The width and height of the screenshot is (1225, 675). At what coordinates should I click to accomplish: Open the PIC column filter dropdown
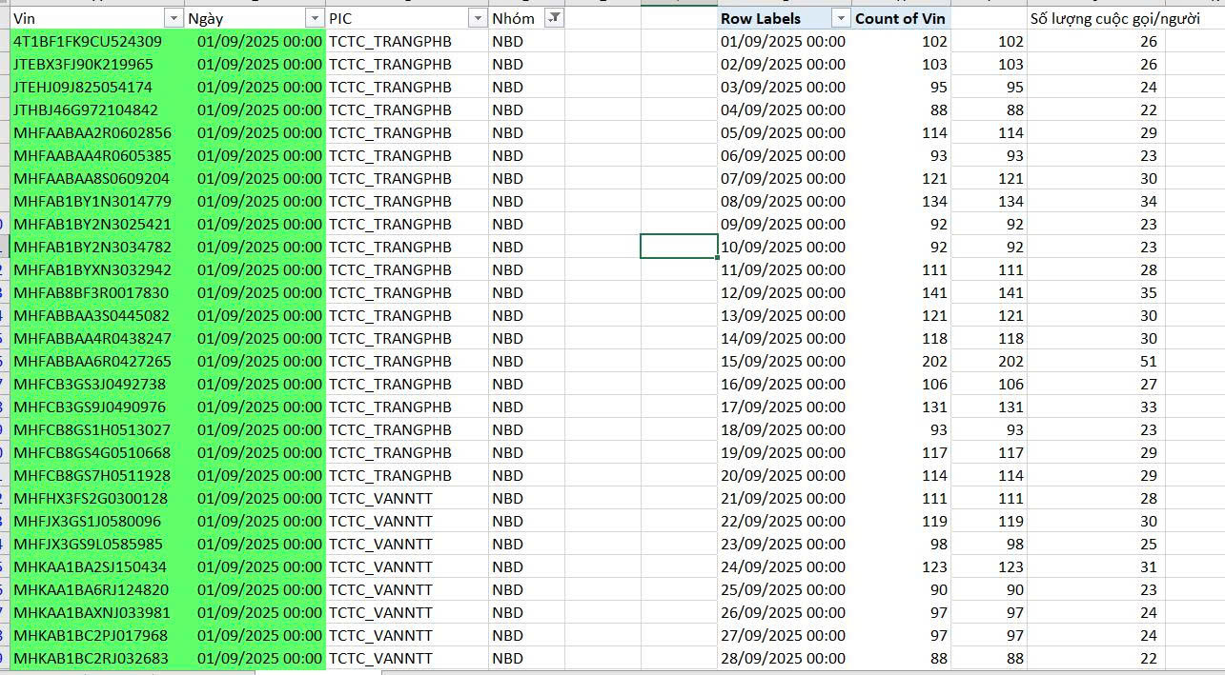tap(478, 18)
